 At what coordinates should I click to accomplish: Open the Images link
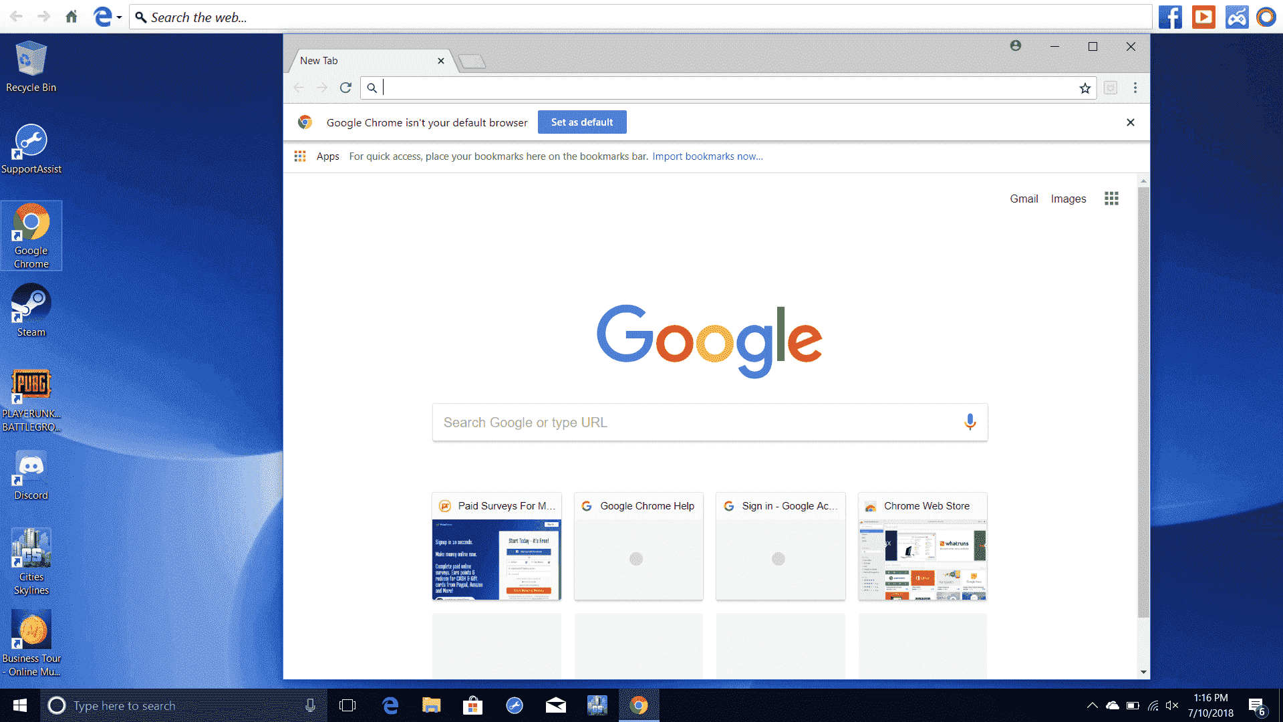tap(1068, 199)
